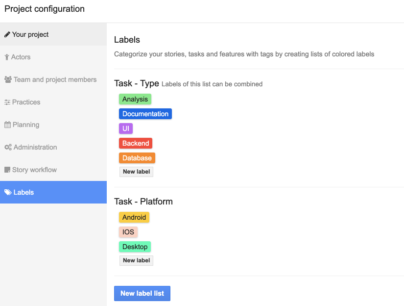Click the Story workflow note icon

click(x=7, y=170)
